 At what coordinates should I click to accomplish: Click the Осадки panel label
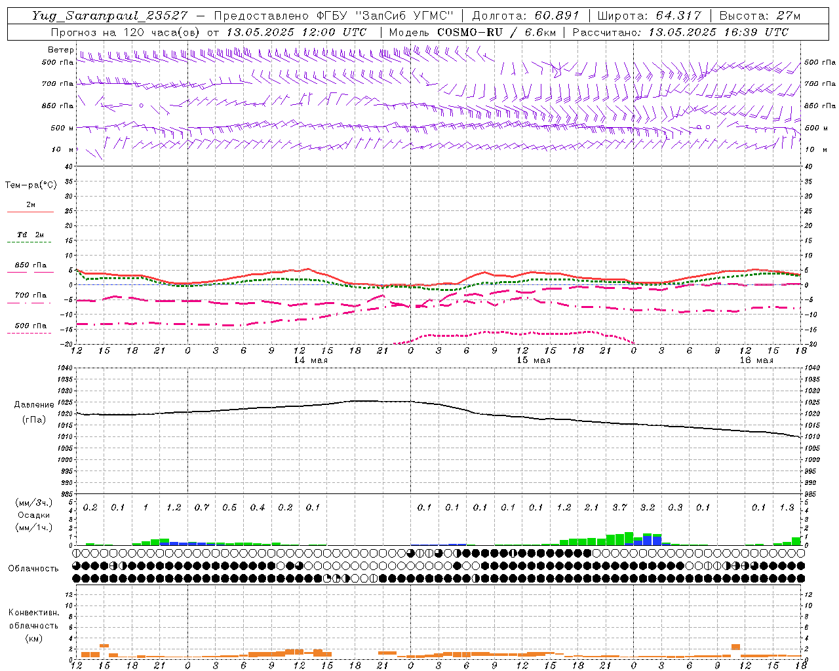click(x=33, y=515)
